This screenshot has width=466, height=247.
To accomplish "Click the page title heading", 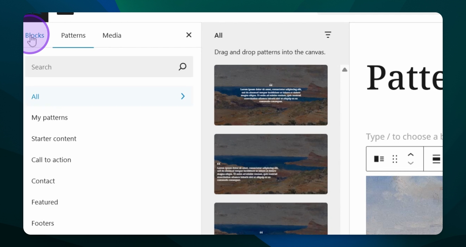I will click(404, 78).
